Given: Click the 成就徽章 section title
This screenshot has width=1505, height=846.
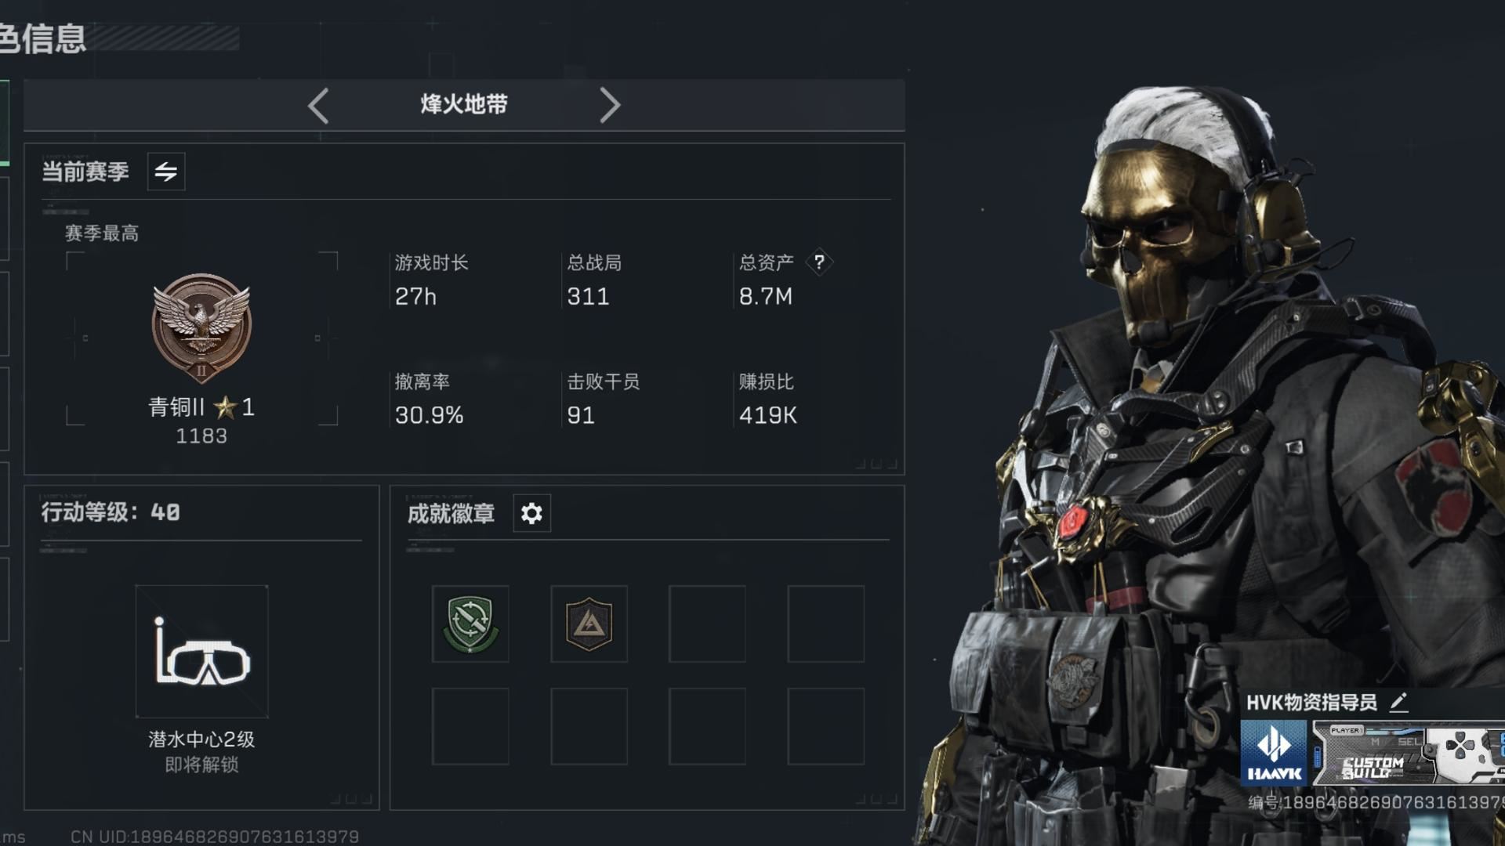Looking at the screenshot, I should (x=451, y=513).
